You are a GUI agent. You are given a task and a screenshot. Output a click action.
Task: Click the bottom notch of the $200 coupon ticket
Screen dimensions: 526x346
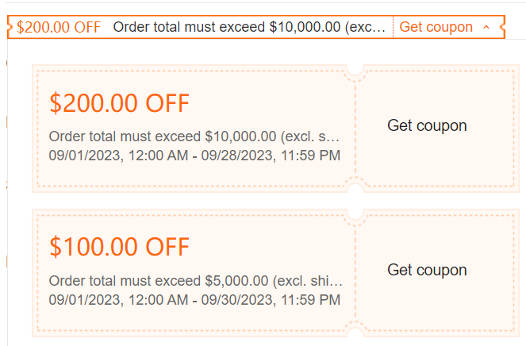pyautogui.click(x=355, y=187)
